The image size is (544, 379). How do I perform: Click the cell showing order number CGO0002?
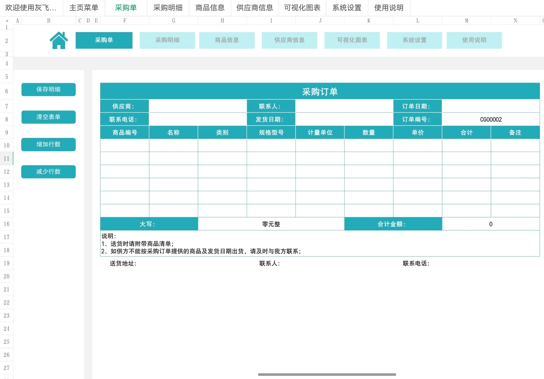tap(491, 119)
